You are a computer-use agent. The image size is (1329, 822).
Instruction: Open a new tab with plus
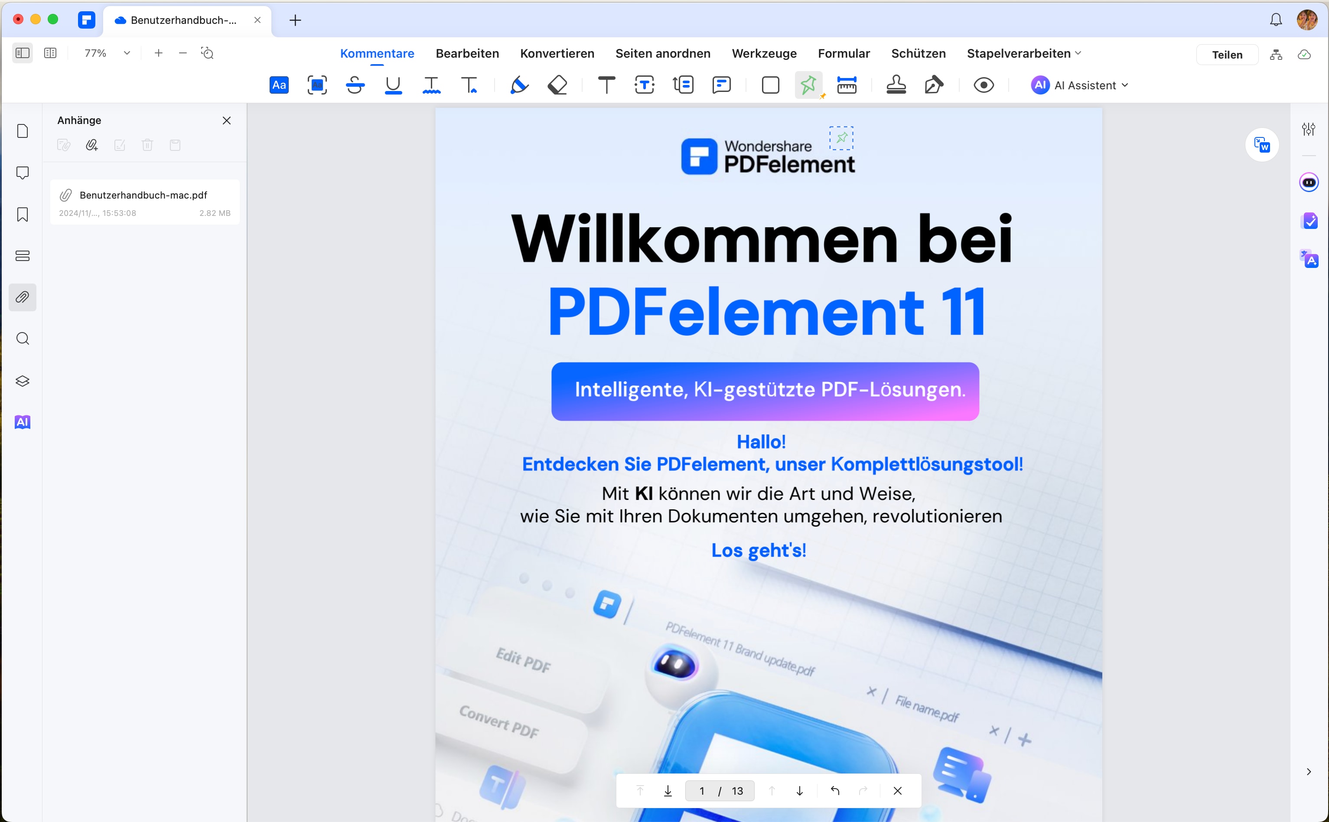click(x=295, y=20)
